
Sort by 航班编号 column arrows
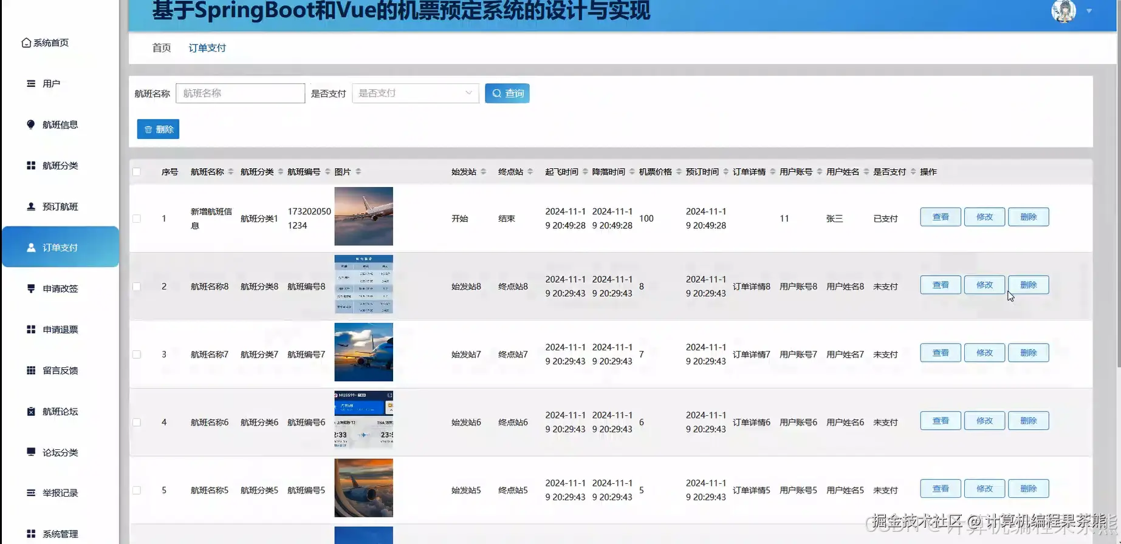pyautogui.click(x=327, y=172)
